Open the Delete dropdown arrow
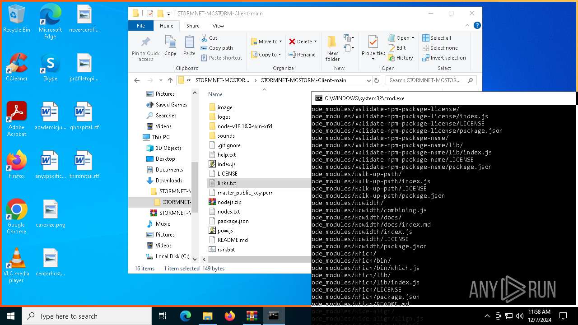 [315, 42]
